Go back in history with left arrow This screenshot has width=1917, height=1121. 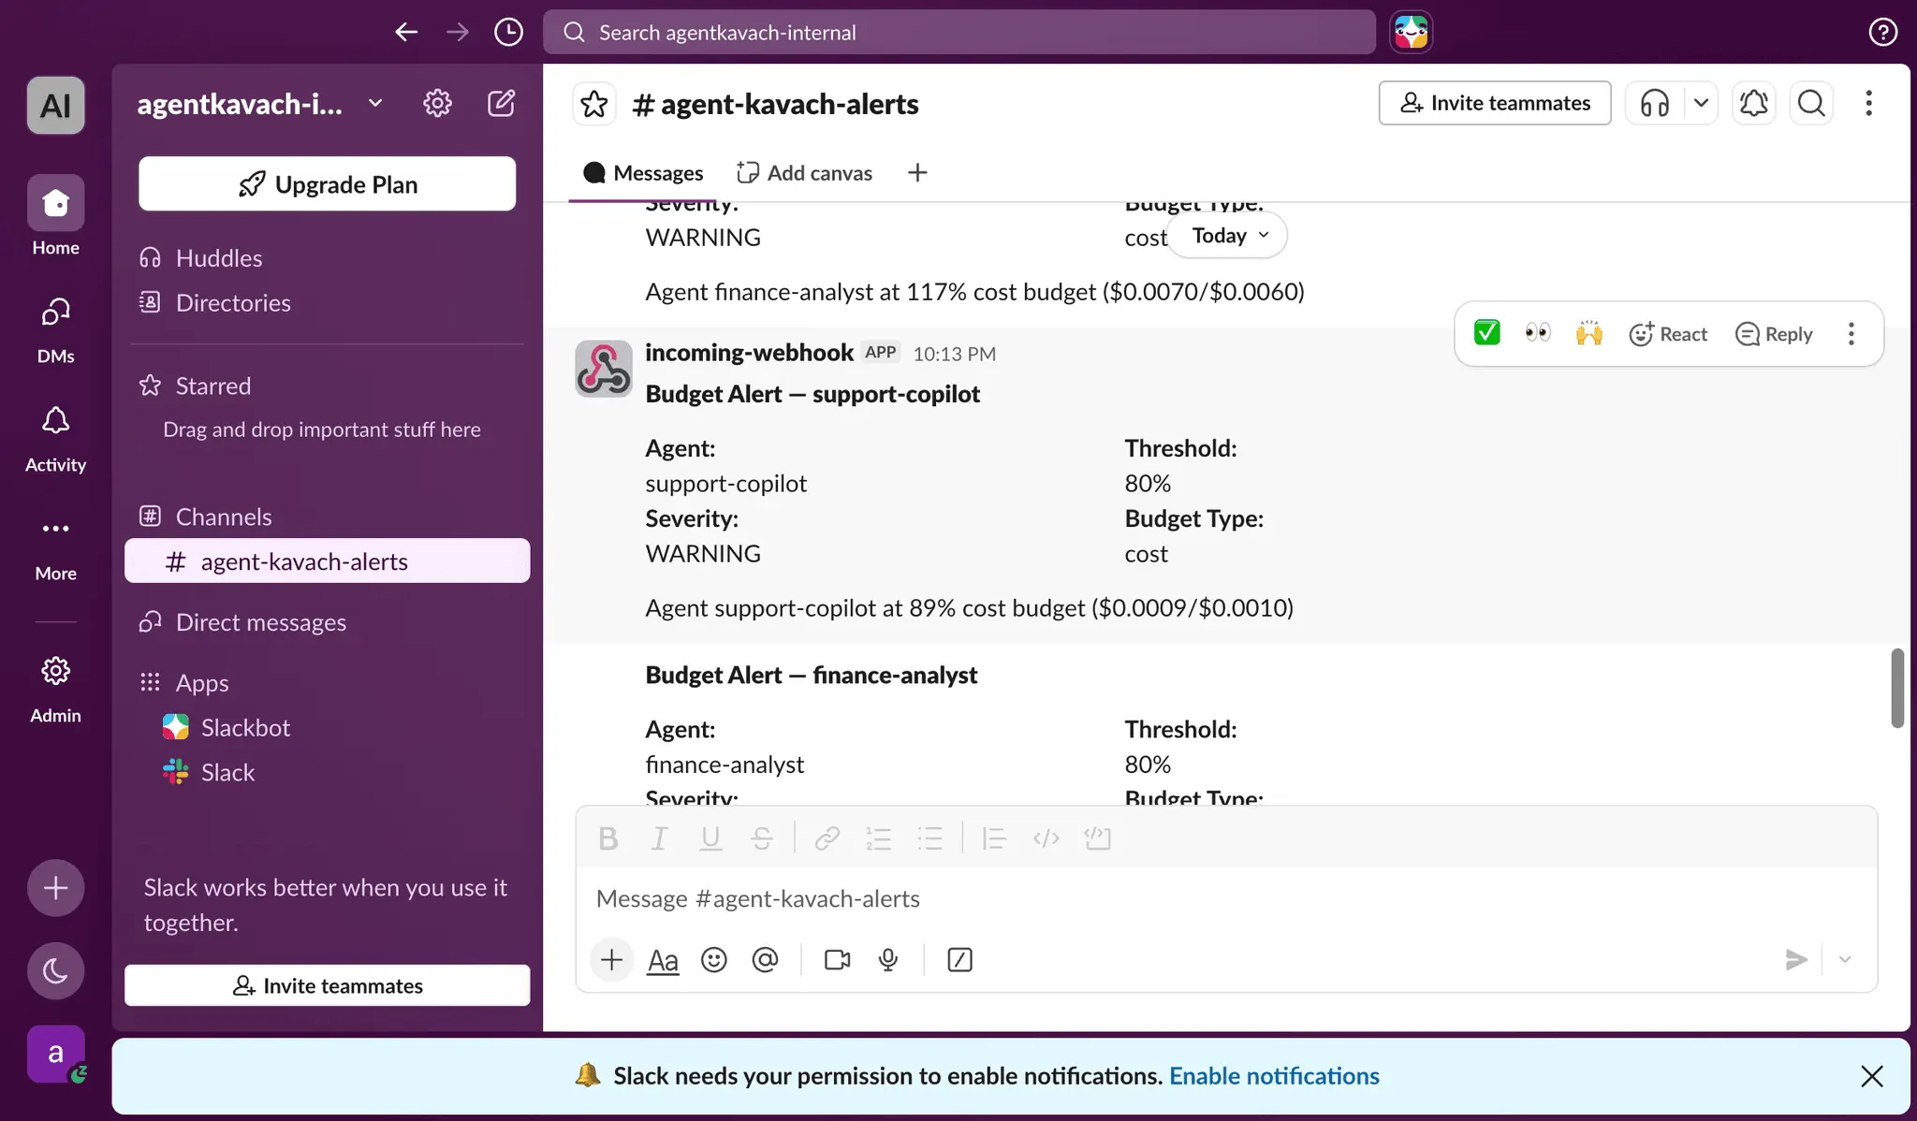click(406, 32)
